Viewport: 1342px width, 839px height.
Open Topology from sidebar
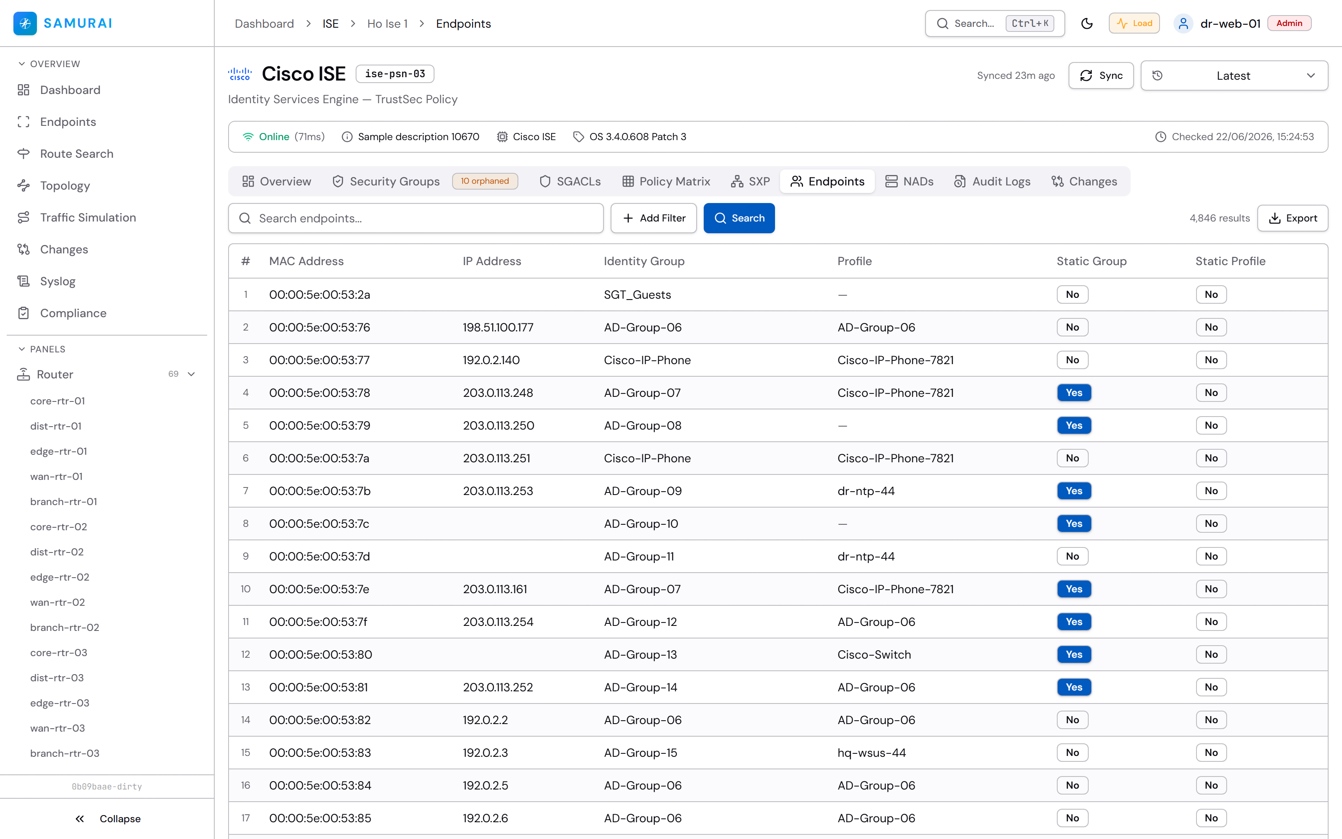pos(65,186)
